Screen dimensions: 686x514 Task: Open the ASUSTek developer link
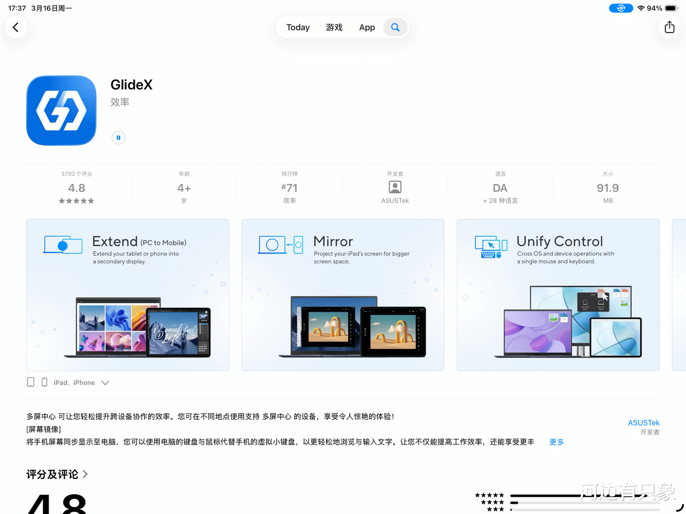click(644, 423)
